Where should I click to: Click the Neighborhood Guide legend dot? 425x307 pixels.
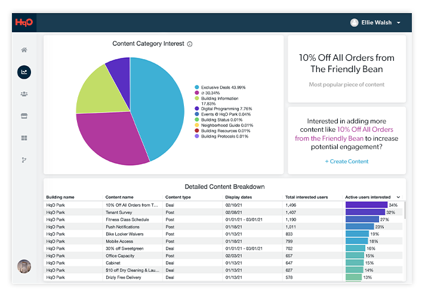pos(197,125)
